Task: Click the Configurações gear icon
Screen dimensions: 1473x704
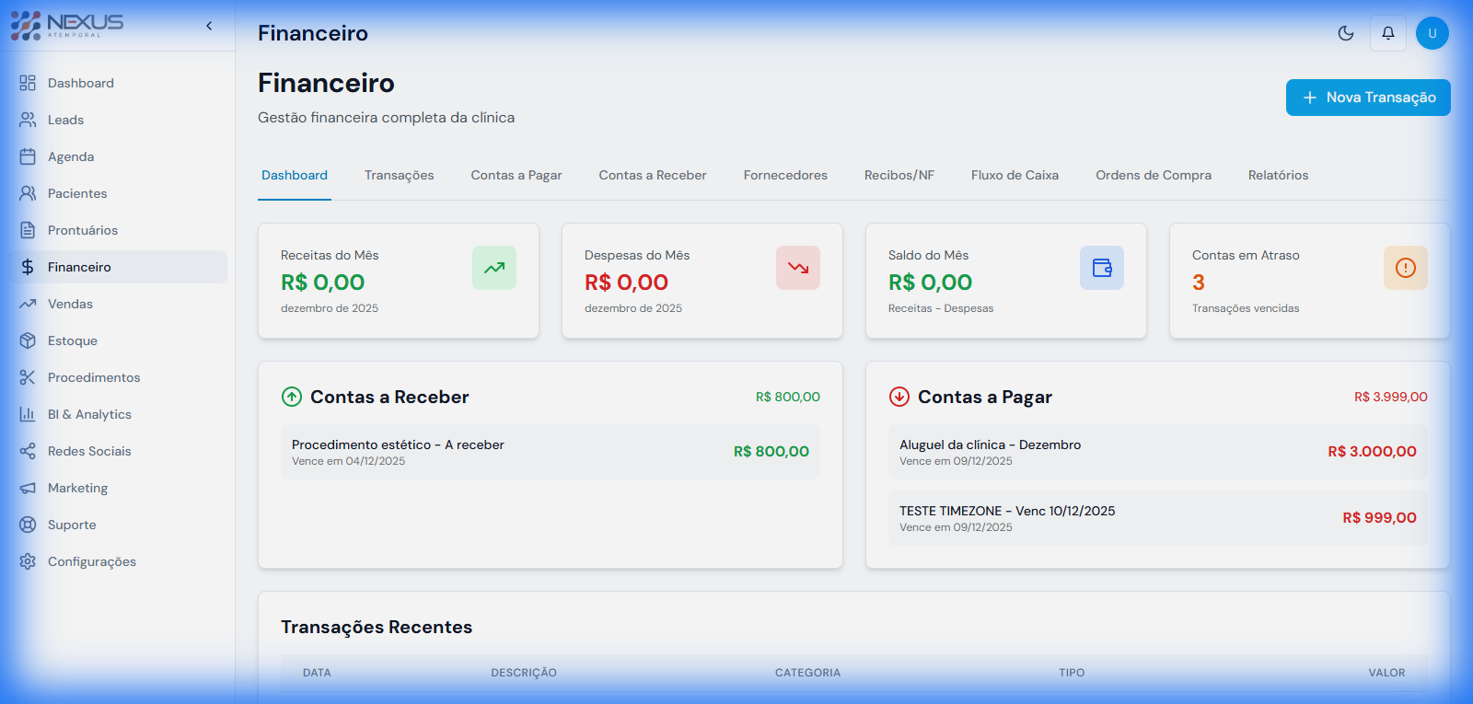Action: pyautogui.click(x=28, y=561)
